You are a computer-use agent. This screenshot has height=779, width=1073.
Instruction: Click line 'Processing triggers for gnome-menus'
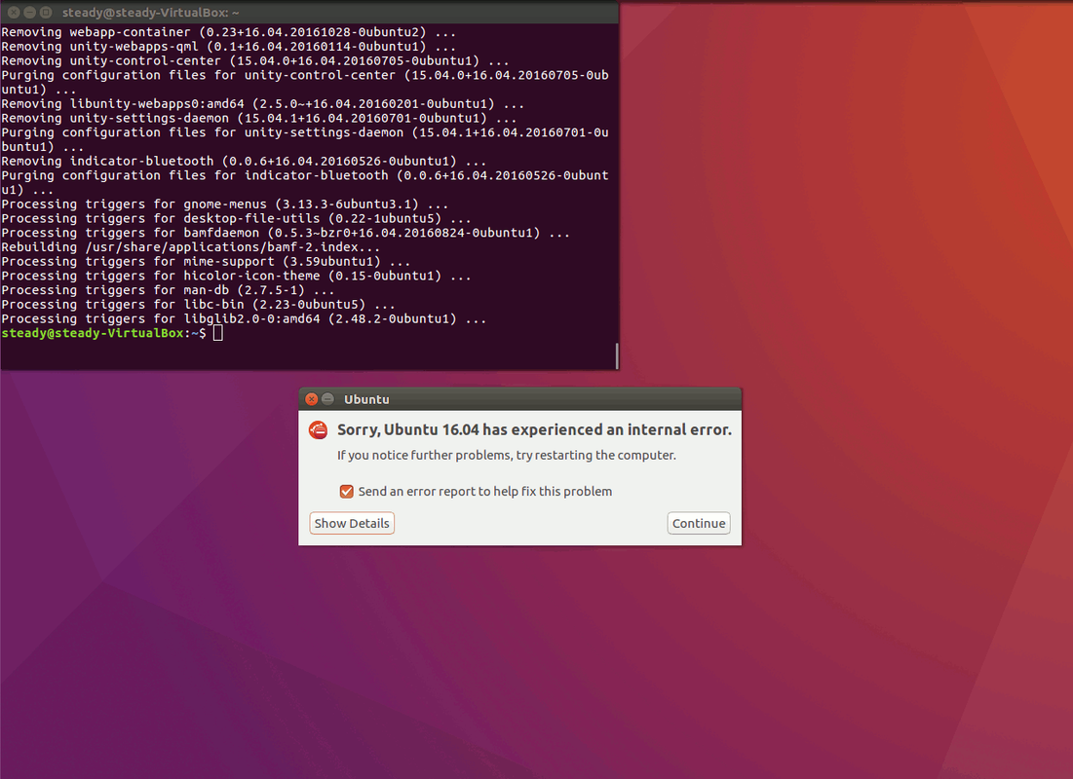pyautogui.click(x=224, y=204)
